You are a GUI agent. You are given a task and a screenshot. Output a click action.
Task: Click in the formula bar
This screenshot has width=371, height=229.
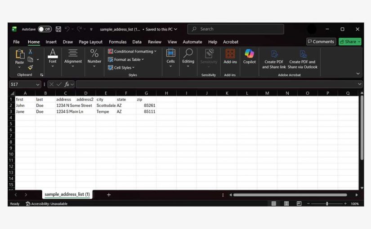(x=216, y=84)
